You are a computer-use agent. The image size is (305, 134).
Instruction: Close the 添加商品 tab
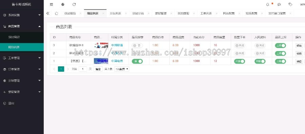click(80, 14)
